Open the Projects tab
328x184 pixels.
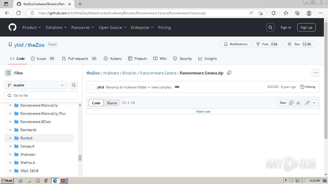click(x=138, y=59)
